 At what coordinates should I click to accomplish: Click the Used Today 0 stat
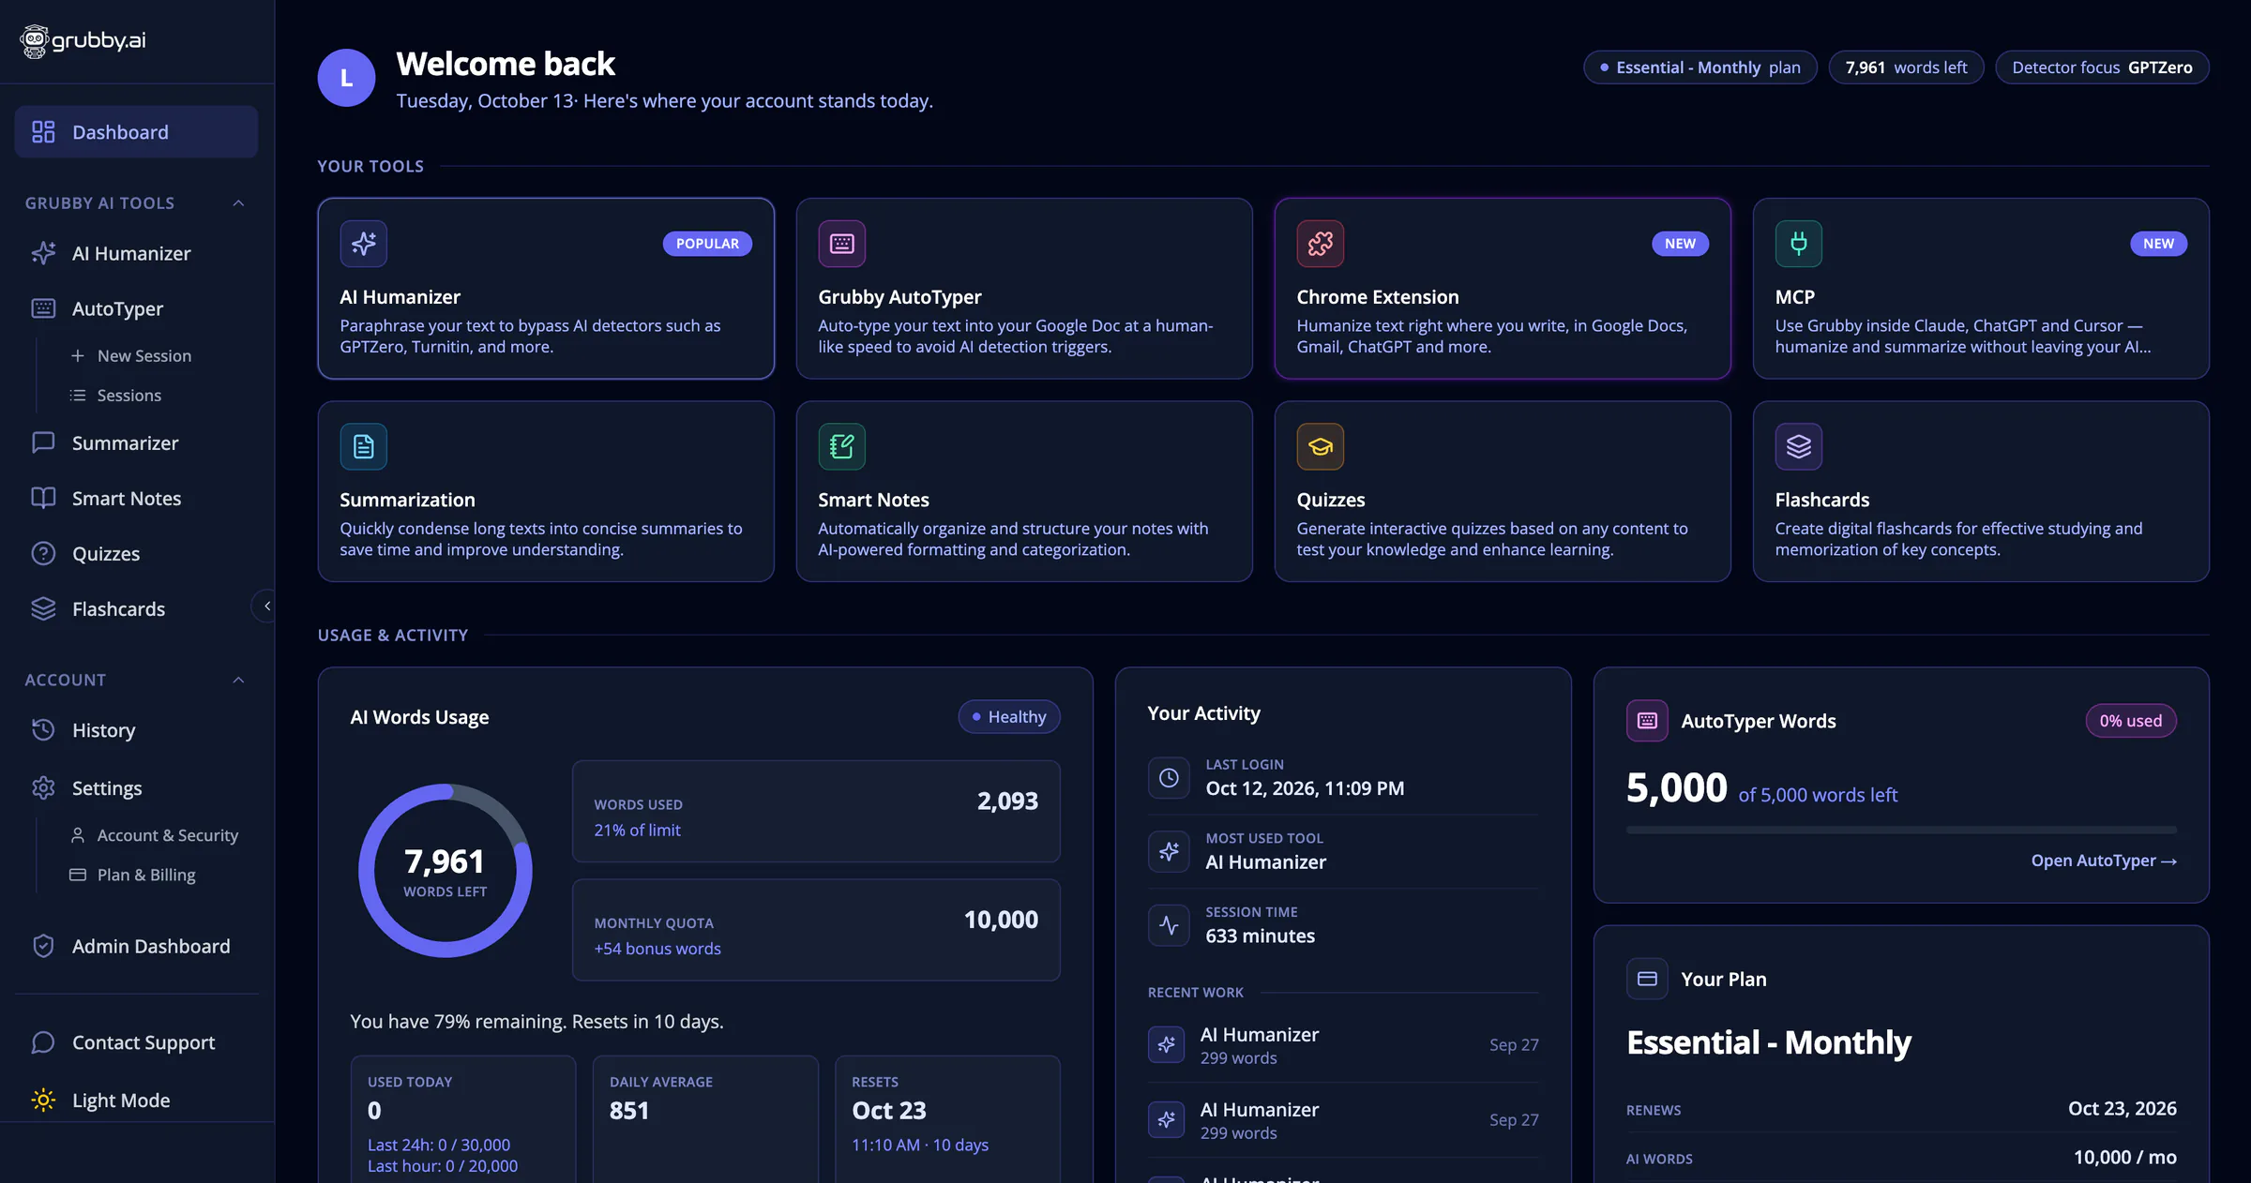coord(463,1119)
